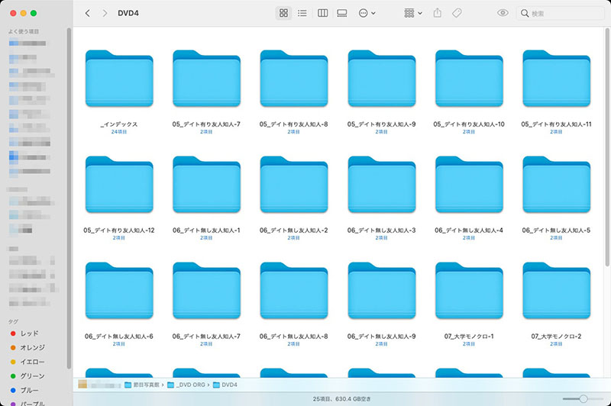Screen dimensions: 611x406
Task: Select folder 05_デイト有り友人知人-9
Action: (381, 79)
